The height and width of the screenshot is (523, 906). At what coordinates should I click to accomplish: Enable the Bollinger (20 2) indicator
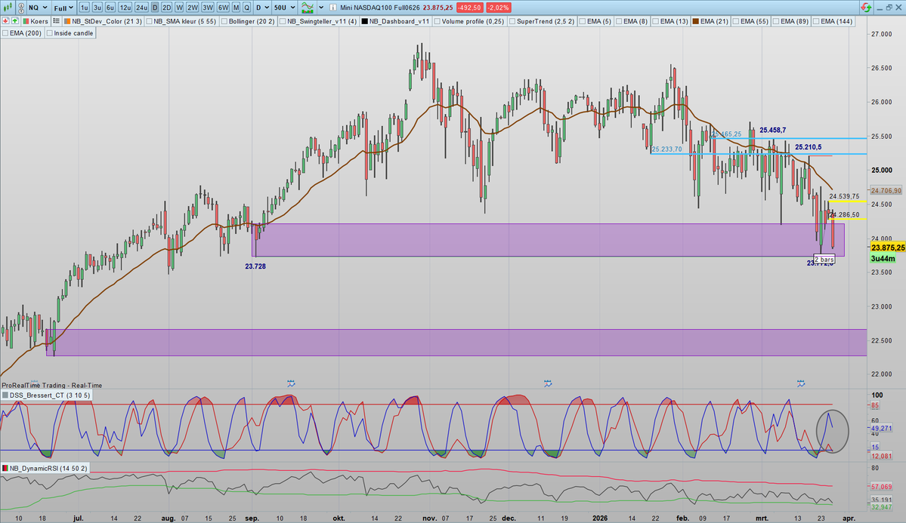(x=225, y=21)
